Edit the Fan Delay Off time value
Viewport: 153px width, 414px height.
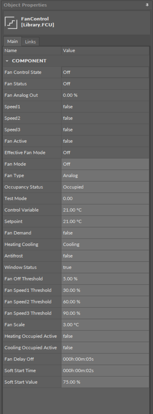coord(105,359)
